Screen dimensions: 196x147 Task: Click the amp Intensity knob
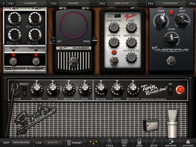(133, 89)
